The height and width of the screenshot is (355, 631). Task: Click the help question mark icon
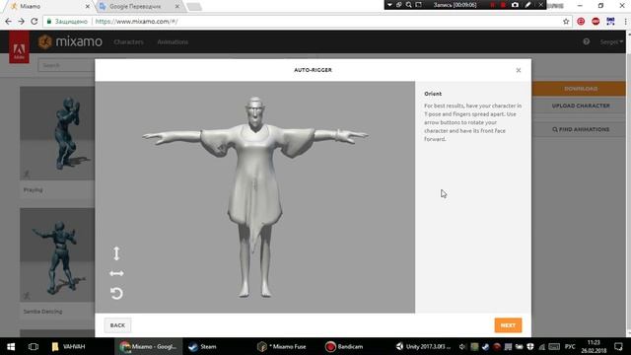point(586,41)
